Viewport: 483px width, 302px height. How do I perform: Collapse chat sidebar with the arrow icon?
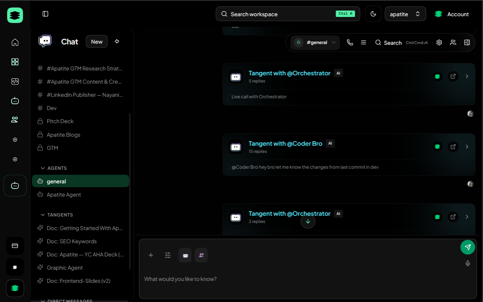click(x=117, y=41)
